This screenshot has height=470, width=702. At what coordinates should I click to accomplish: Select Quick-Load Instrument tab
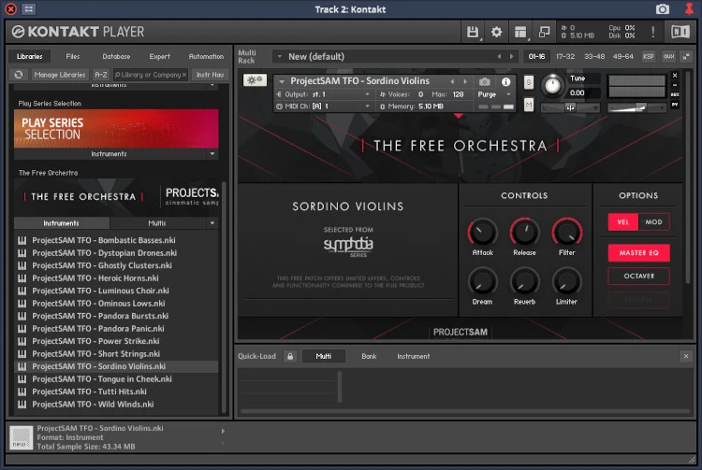pos(413,356)
